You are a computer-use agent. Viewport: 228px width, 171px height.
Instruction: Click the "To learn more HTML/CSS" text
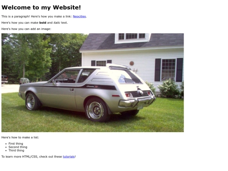pos(19,157)
